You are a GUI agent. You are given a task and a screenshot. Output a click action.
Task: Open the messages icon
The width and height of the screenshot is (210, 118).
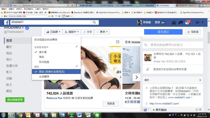pyautogui.click(x=181, y=22)
